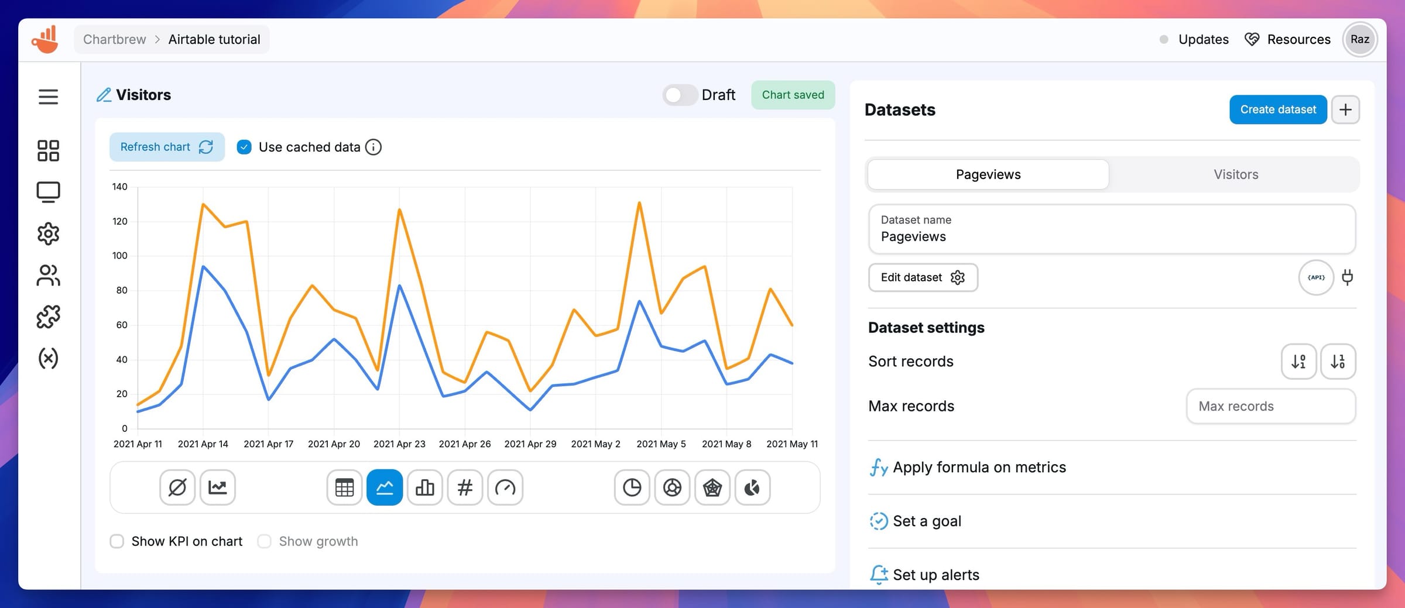Choose the pie chart type
1405x608 pixels.
pyautogui.click(x=632, y=487)
